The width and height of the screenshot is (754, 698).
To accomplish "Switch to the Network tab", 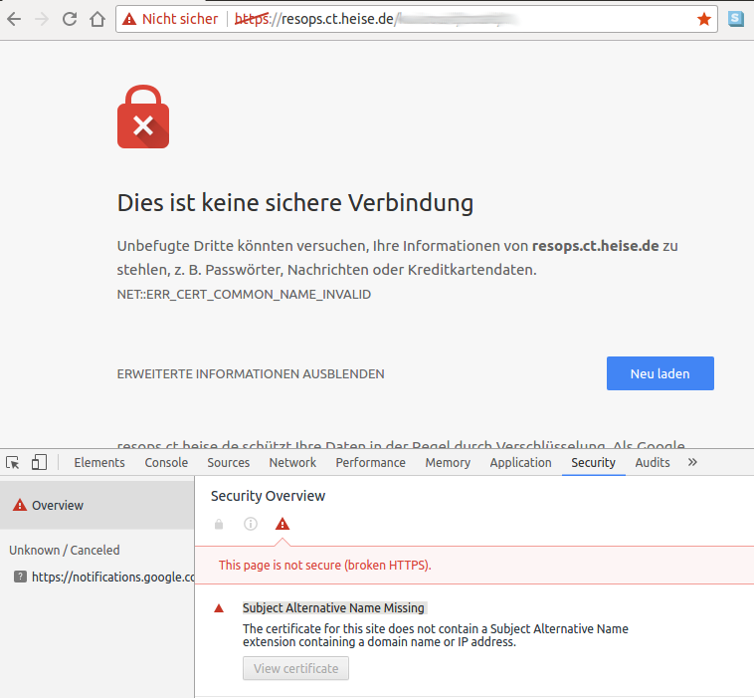I will pos(292,463).
